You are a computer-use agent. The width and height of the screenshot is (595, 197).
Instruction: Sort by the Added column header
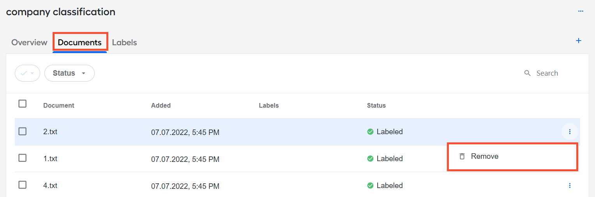161,105
